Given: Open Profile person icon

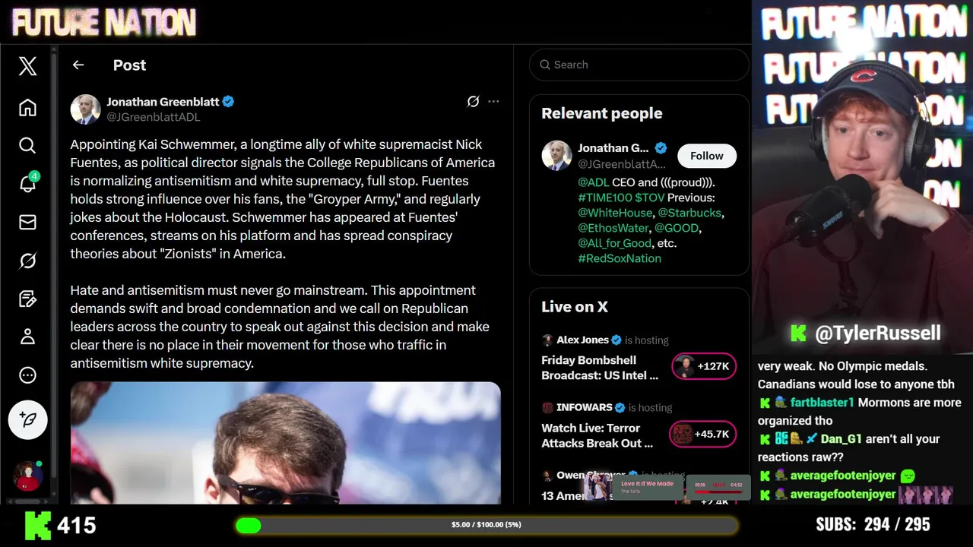Looking at the screenshot, I should click(27, 337).
